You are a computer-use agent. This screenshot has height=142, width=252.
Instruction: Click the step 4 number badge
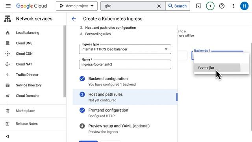click(x=82, y=126)
